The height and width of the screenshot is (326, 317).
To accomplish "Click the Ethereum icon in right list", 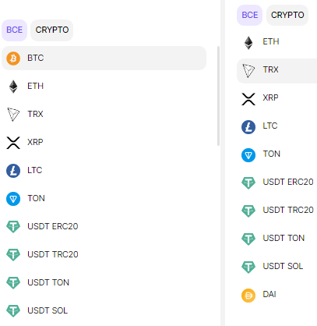I will [x=248, y=43].
